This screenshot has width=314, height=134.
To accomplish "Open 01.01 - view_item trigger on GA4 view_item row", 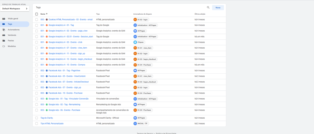I will tap(143, 48).
